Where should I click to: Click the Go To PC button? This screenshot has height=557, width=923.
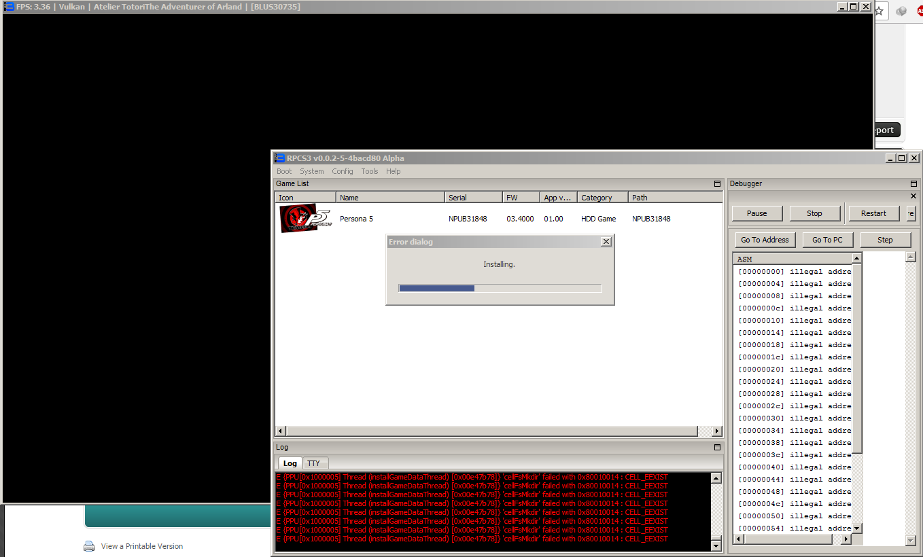pos(827,240)
